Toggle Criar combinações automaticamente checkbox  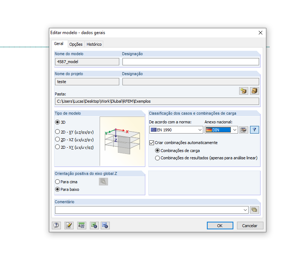151,143
